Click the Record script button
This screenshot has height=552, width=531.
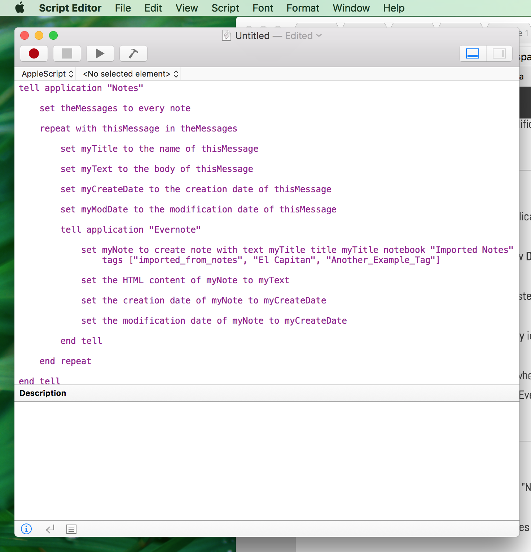pyautogui.click(x=34, y=53)
